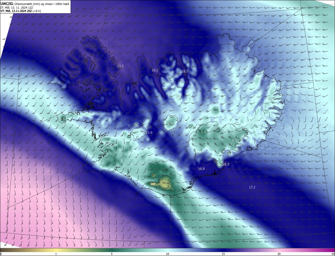Click the 19.1 value label on the map

(x=155, y=70)
